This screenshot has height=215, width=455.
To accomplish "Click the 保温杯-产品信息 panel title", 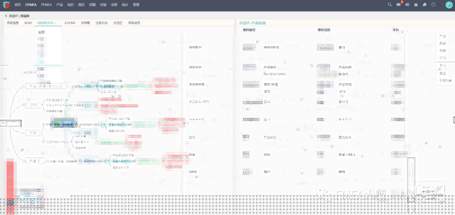I will click(x=252, y=23).
